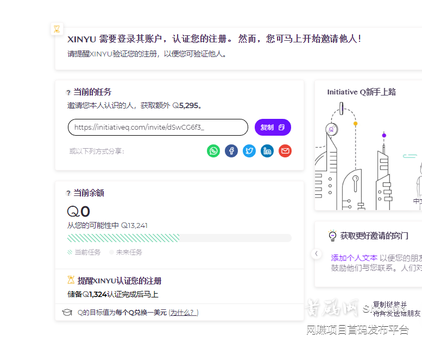
Task: Share invite link via WhatsApp icon
Action: 213,151
